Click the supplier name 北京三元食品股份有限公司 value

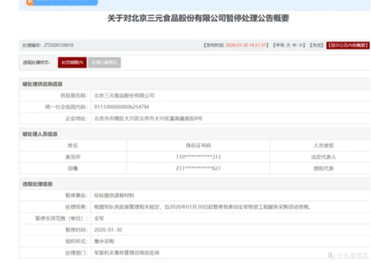coord(124,95)
